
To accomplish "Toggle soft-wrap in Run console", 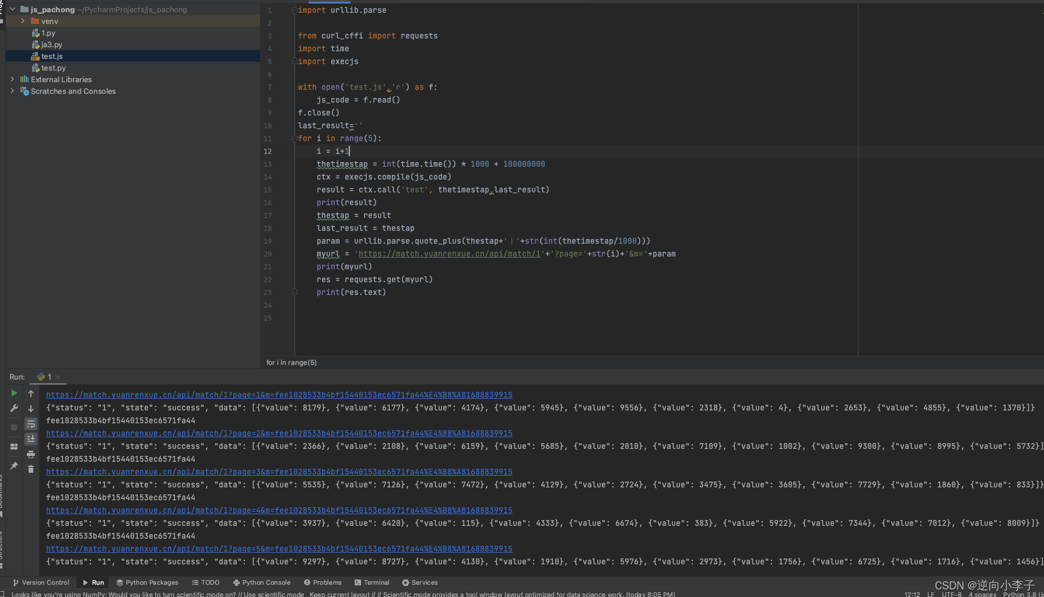I will (x=31, y=424).
